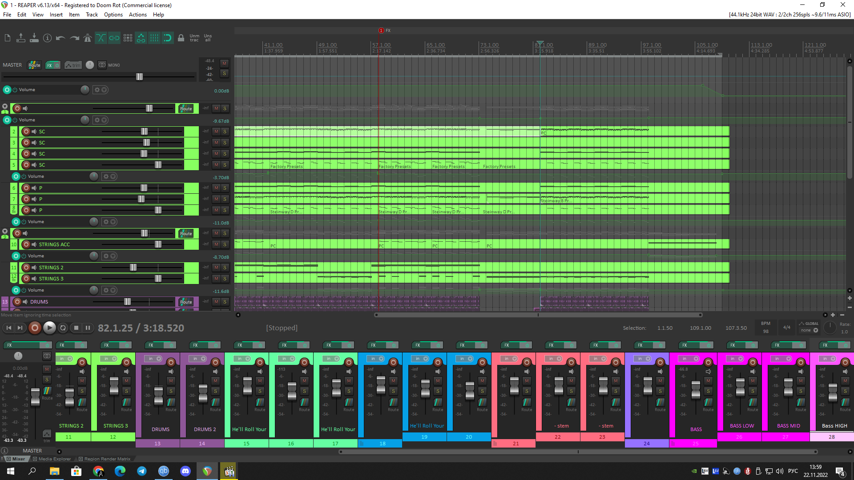Toggle auto-crossfade in the main toolbar
The width and height of the screenshot is (854, 480).
101,38
